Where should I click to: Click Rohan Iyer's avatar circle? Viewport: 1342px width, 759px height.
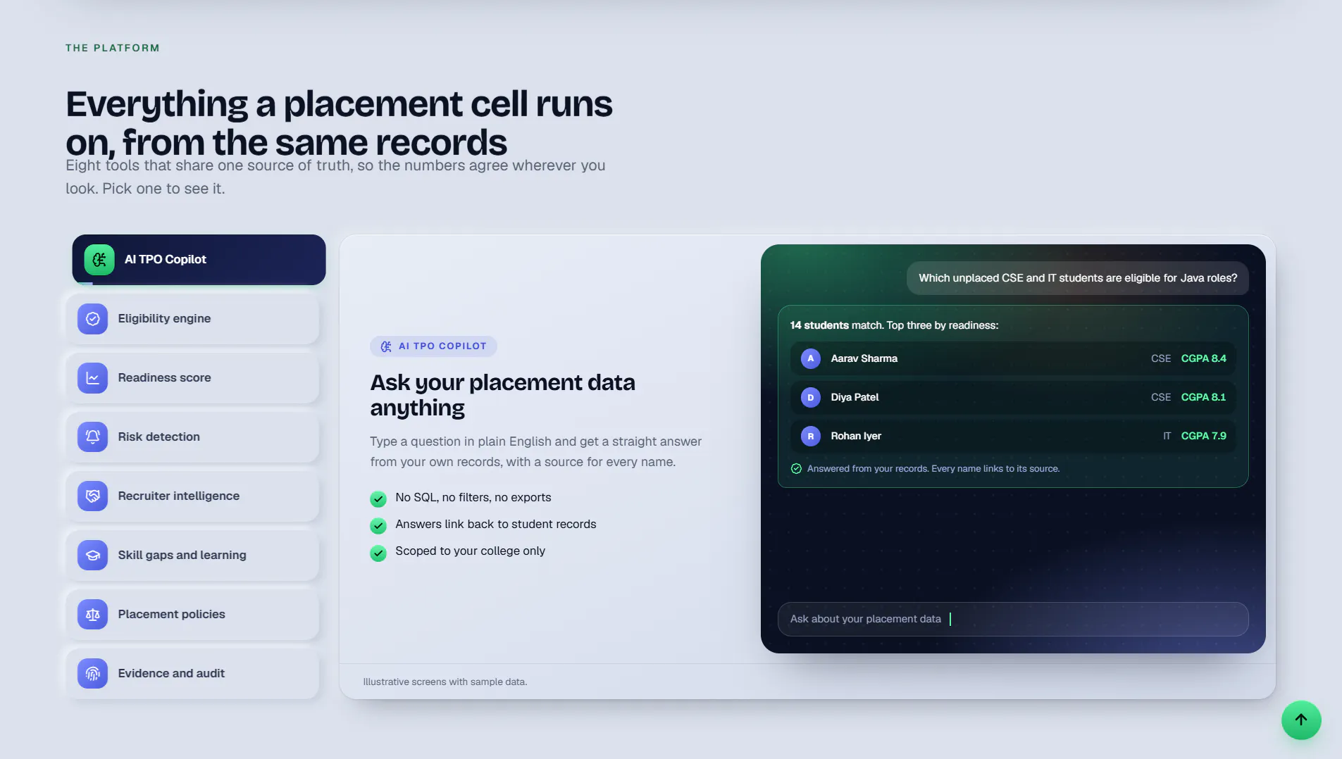click(810, 436)
